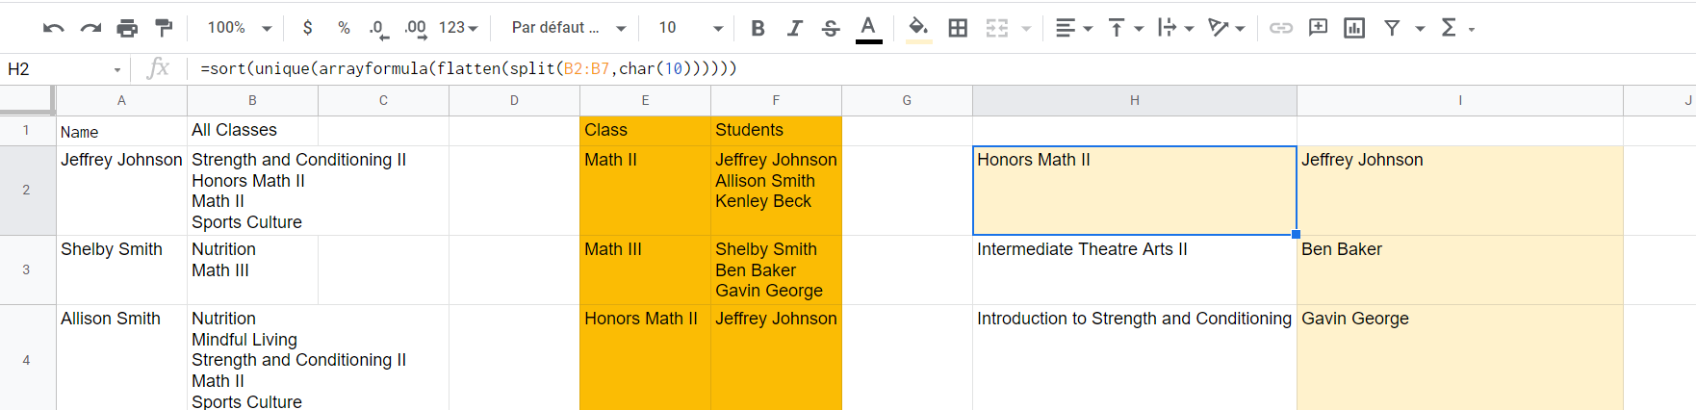Open the borders tool
This screenshot has width=1696, height=410.
pos(958,28)
